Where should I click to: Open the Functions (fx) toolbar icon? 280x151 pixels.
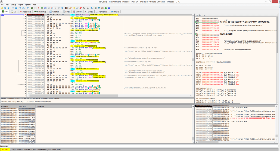coord(84,8)
